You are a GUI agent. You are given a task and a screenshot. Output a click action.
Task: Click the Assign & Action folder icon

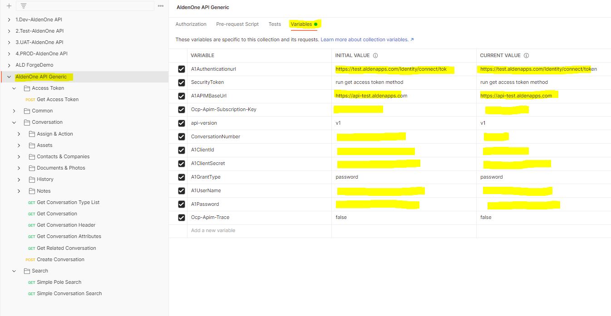point(32,134)
